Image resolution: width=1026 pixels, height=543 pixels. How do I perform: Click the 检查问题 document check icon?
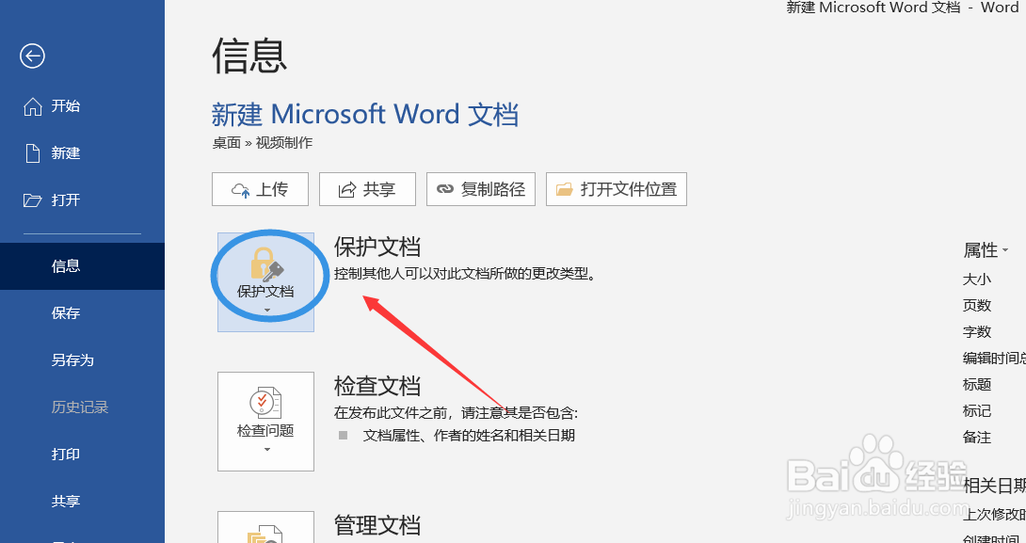(265, 403)
